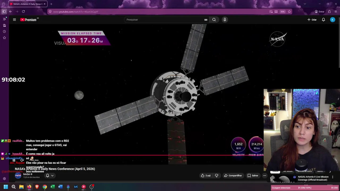Open recommended NASA's Artemis II Live Mission Coverage video
340x191 pixels.
[313, 178]
